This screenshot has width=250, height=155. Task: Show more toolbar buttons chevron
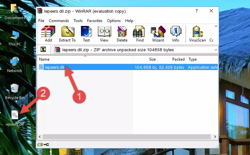[x=216, y=26]
